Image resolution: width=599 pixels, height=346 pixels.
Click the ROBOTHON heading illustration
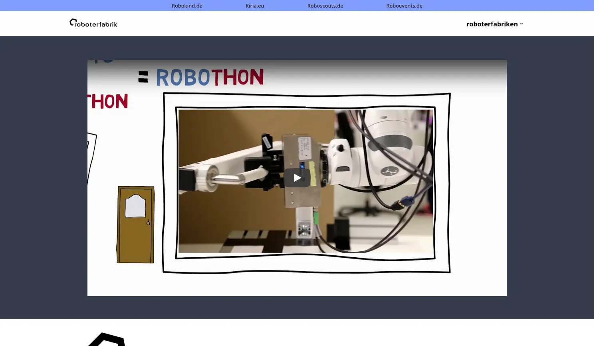point(209,77)
